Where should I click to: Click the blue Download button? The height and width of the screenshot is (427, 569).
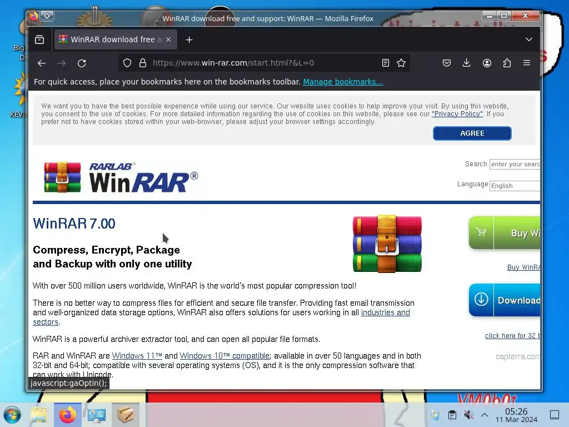coord(505,300)
